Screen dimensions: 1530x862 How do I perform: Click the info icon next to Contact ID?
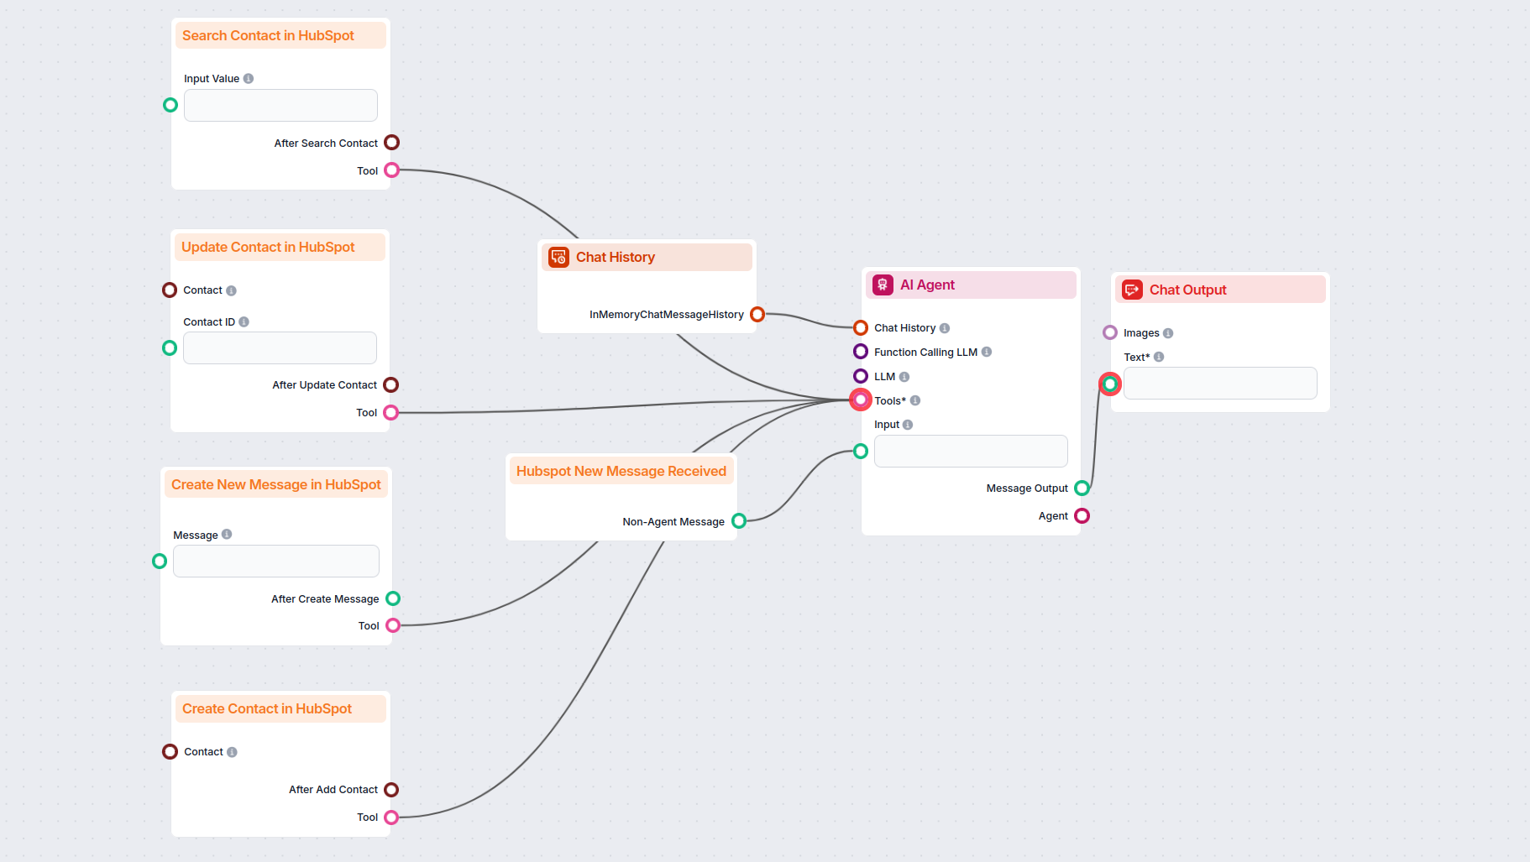click(244, 321)
